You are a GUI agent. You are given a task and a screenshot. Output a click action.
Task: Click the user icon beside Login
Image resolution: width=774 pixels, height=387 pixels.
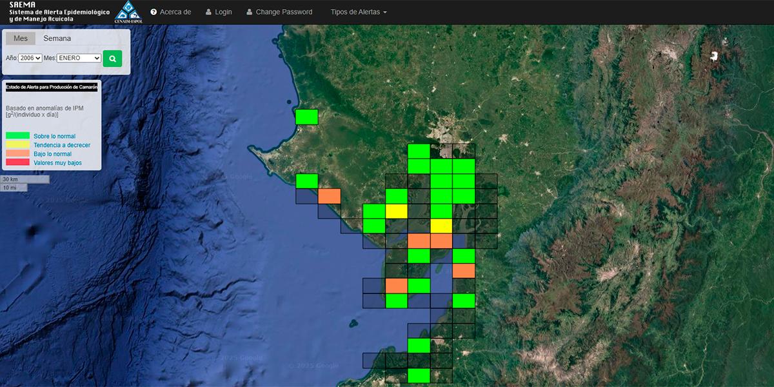click(208, 12)
